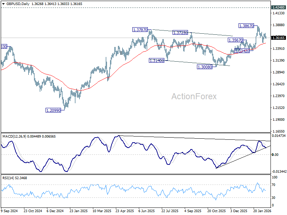Viewport: 287px width, 215px height.
Task: Select the MACD(12,26,9) indicator label
Action: tap(14, 137)
